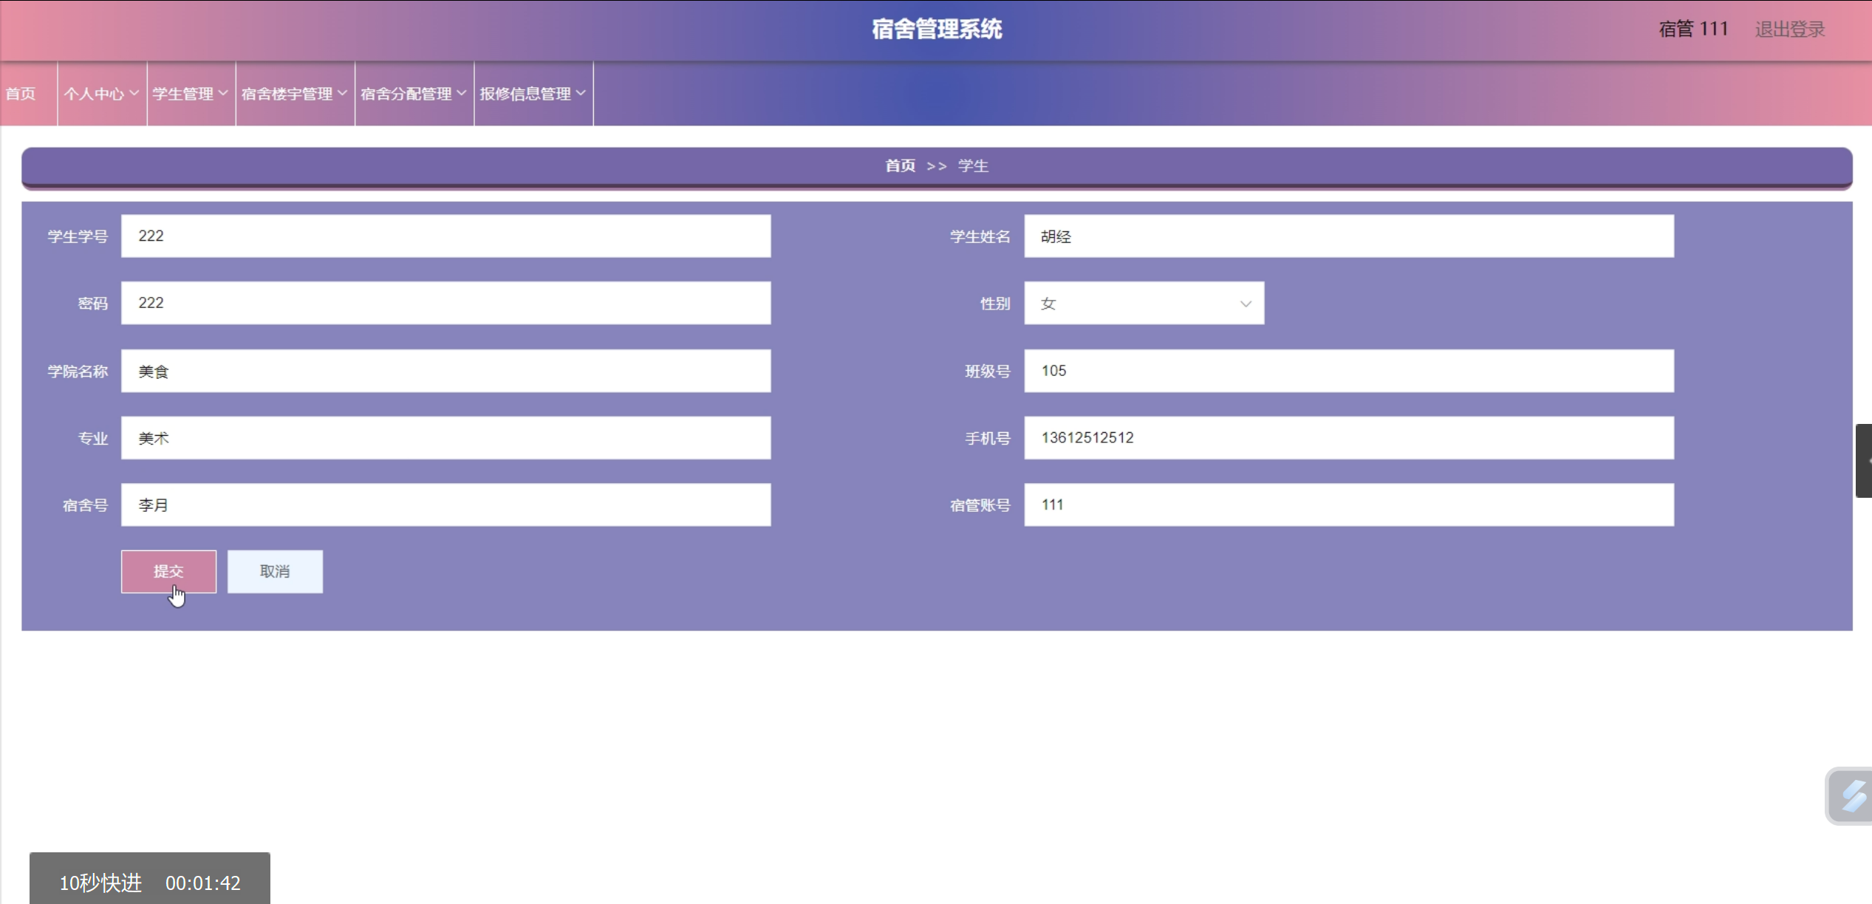The height and width of the screenshot is (904, 1872).
Task: Click the 取消 cancel button
Action: point(275,571)
